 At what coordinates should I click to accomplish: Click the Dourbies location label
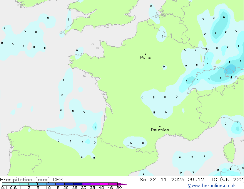click(x=160, y=130)
